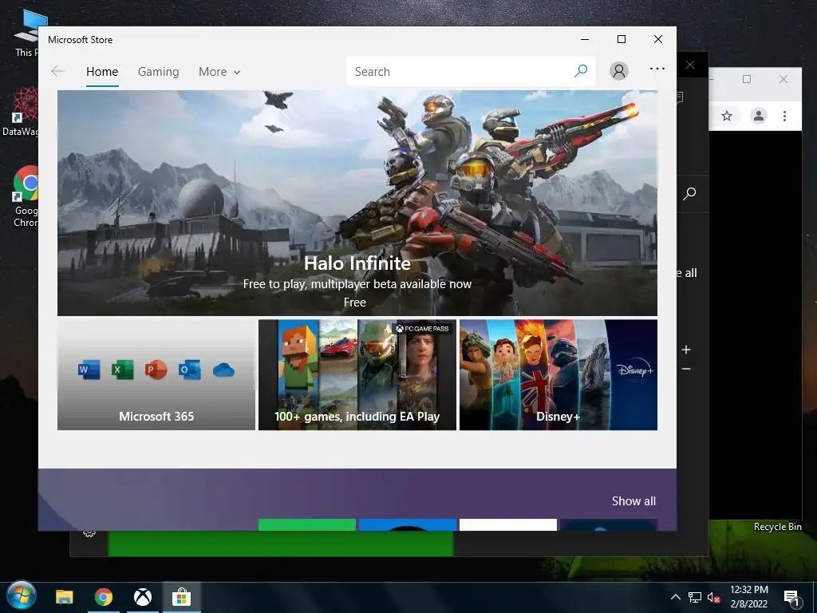Viewport: 817px width, 613px height.
Task: Click the Microsoft Store taskbar icon
Action: pos(181,597)
